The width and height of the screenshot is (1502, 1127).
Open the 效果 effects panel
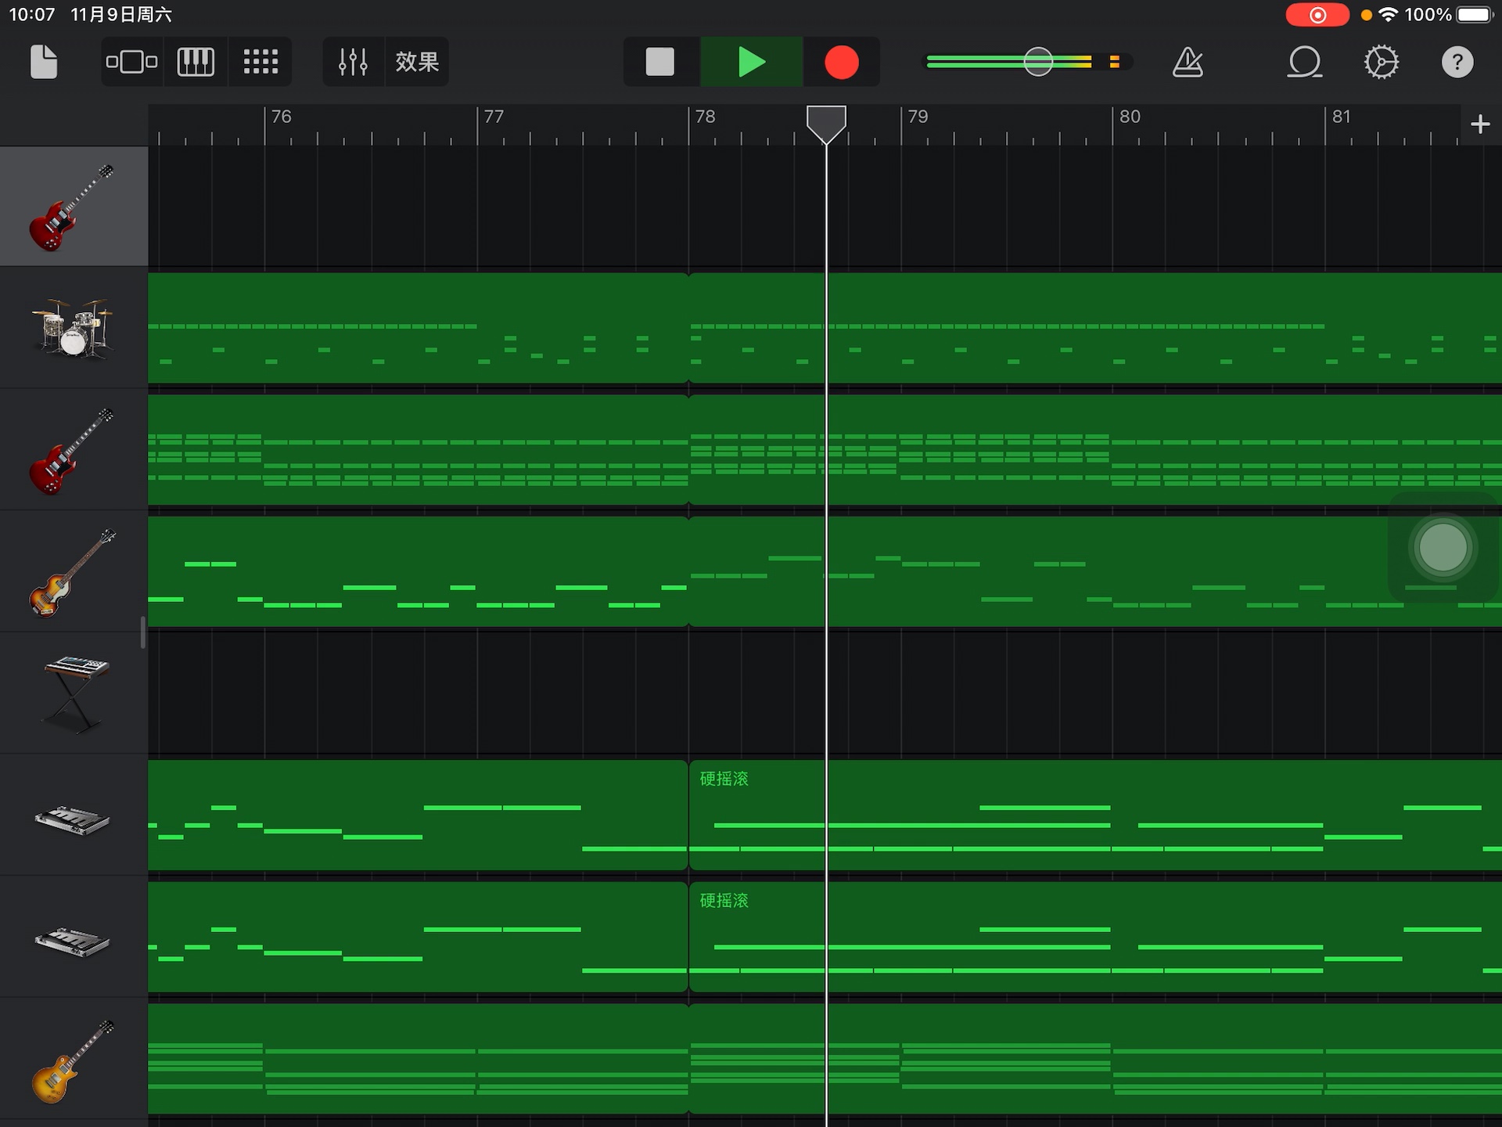pyautogui.click(x=417, y=62)
